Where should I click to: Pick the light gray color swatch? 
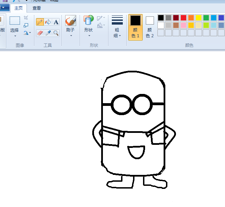168,25
